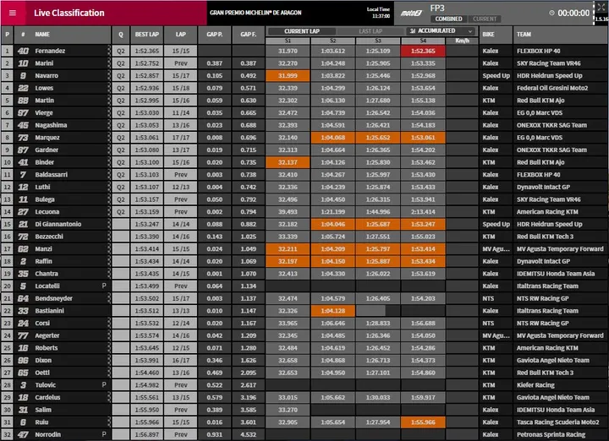Click the Km/h column header
This screenshot has width=609, height=441.
[x=462, y=41]
